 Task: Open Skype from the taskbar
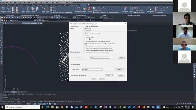96,107
